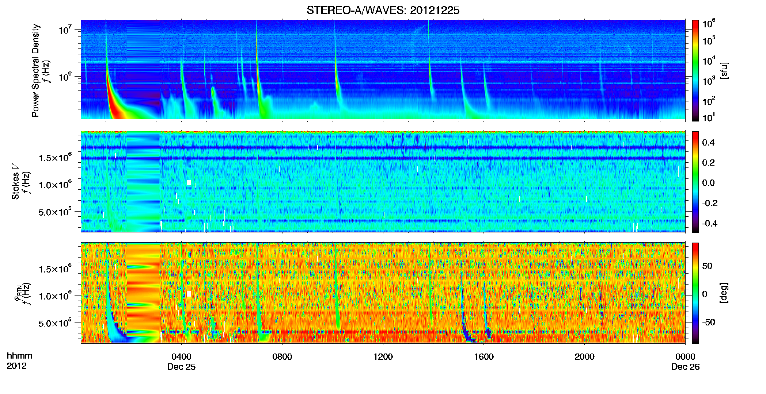Image resolution: width=766 pixels, height=394 pixels.
Task: Click the "Stokes V" y-axis label
Action: coord(15,182)
